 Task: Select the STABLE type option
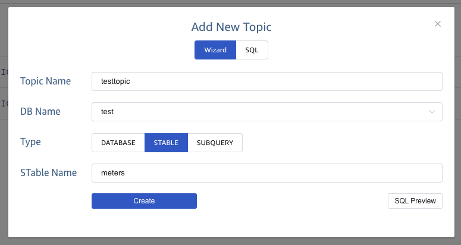(x=166, y=143)
